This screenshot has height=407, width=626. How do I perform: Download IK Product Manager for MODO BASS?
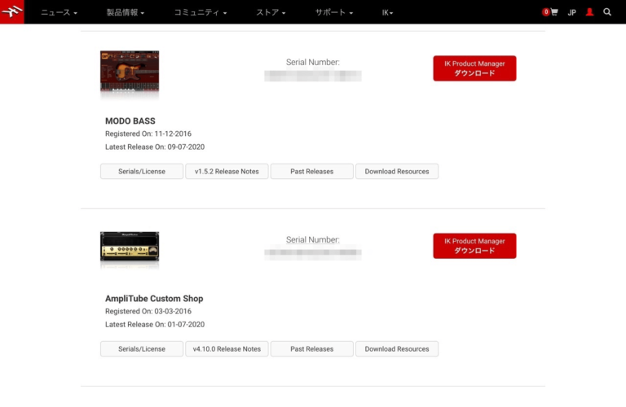(474, 68)
